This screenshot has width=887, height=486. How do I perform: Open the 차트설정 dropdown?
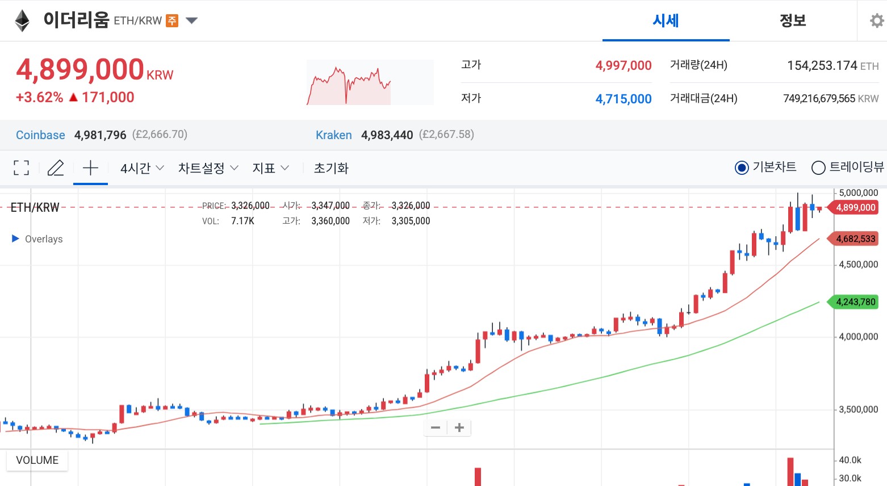click(x=208, y=168)
